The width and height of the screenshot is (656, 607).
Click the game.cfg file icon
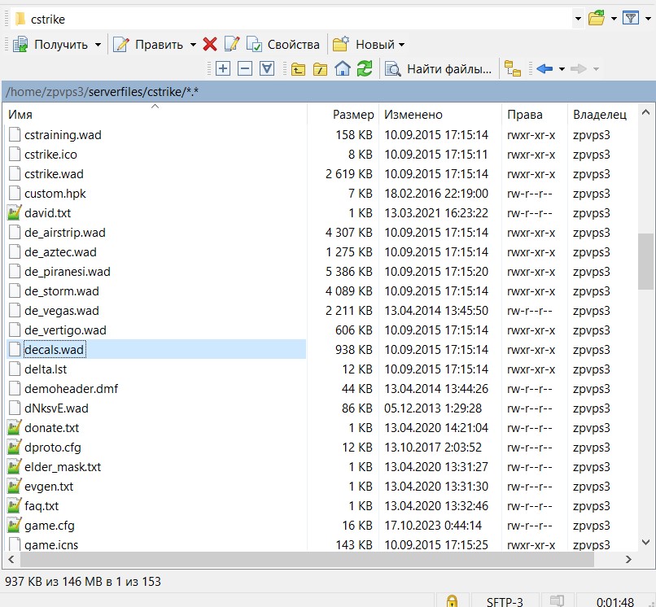(x=14, y=525)
